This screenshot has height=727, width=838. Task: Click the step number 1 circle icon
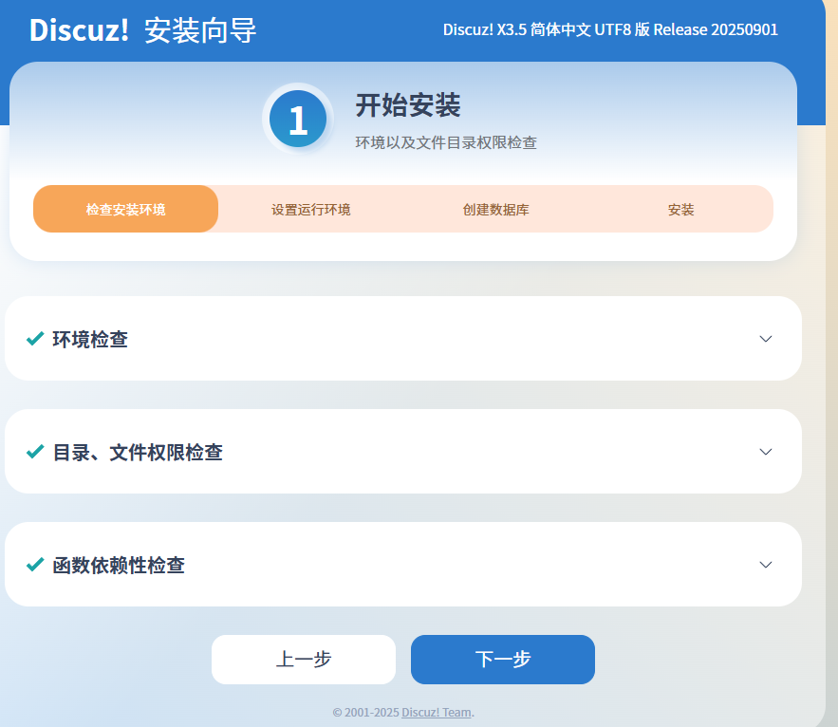[x=298, y=119]
